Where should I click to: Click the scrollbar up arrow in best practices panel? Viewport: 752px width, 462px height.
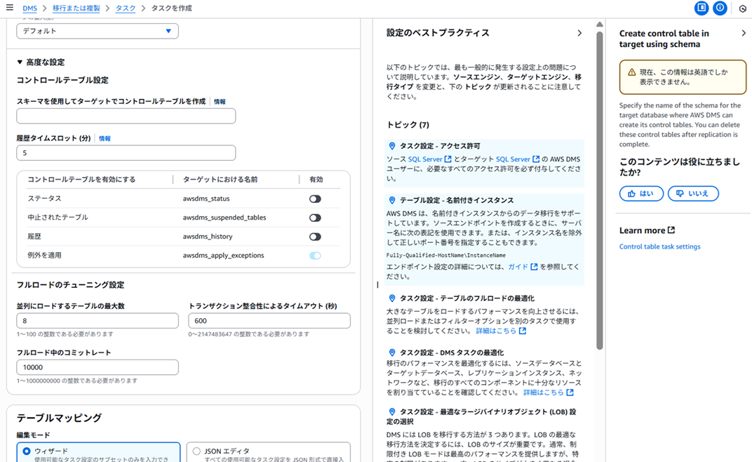pos(600,24)
